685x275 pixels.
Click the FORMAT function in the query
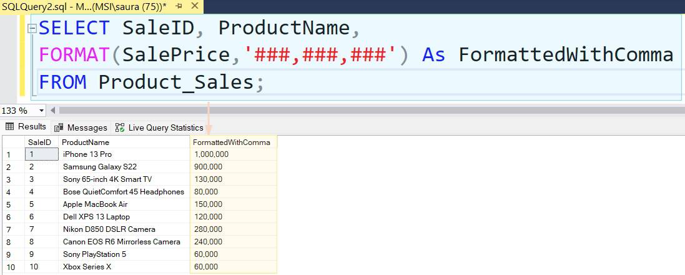[74, 55]
